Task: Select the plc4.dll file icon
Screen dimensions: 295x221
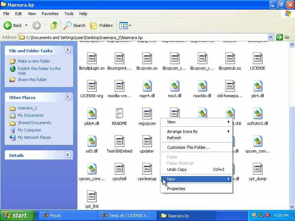Action: (x=257, y=86)
